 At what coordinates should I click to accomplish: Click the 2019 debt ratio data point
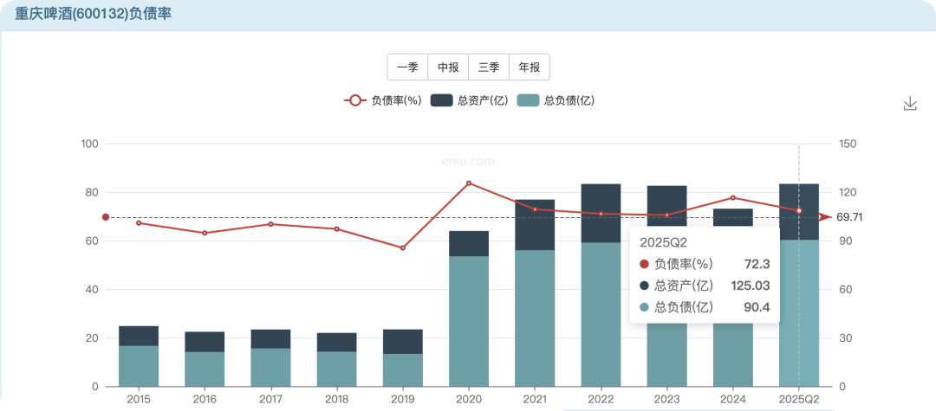click(x=403, y=248)
